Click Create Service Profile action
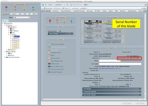Image resolution: width=148 pixels, height=106 pixels. (x=56, y=44)
